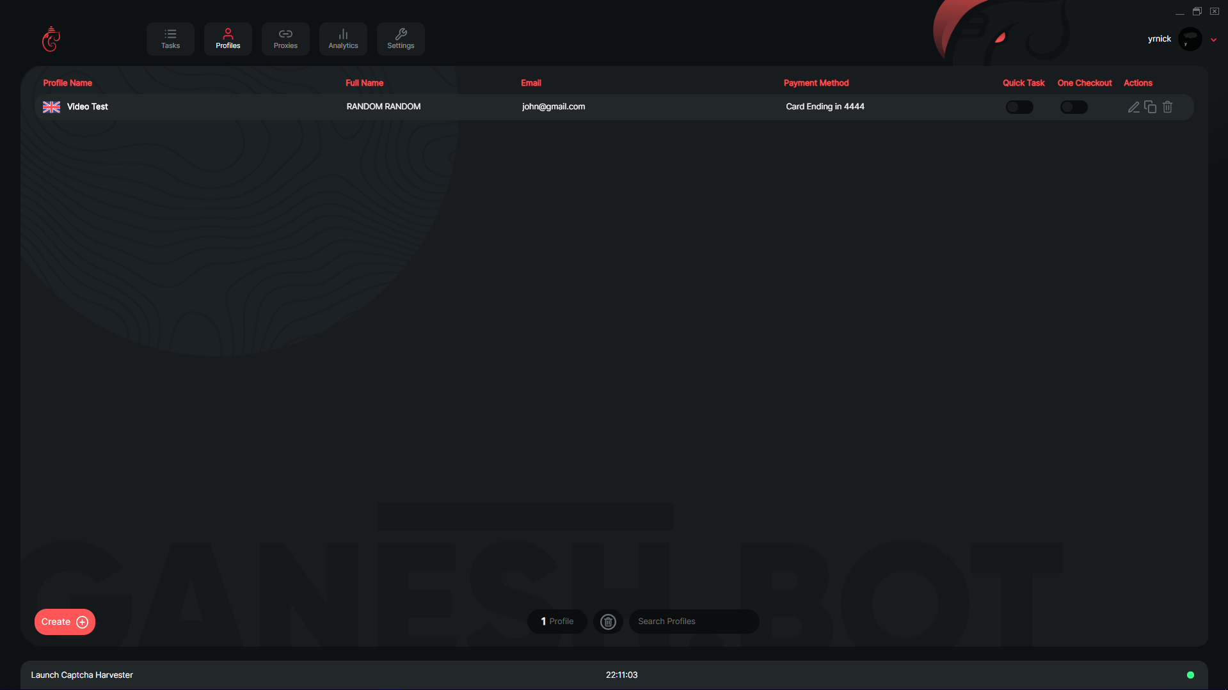Click the yrnick user avatar
Screen dimensions: 1228x690
tap(1190, 39)
